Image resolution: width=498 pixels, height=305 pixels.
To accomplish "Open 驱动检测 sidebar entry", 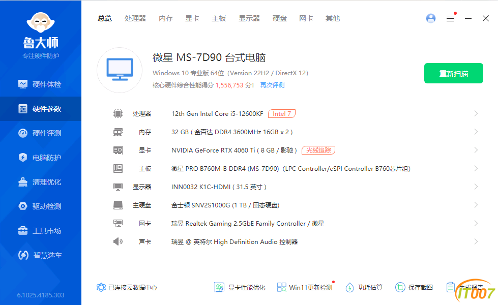I will pyautogui.click(x=41, y=206).
